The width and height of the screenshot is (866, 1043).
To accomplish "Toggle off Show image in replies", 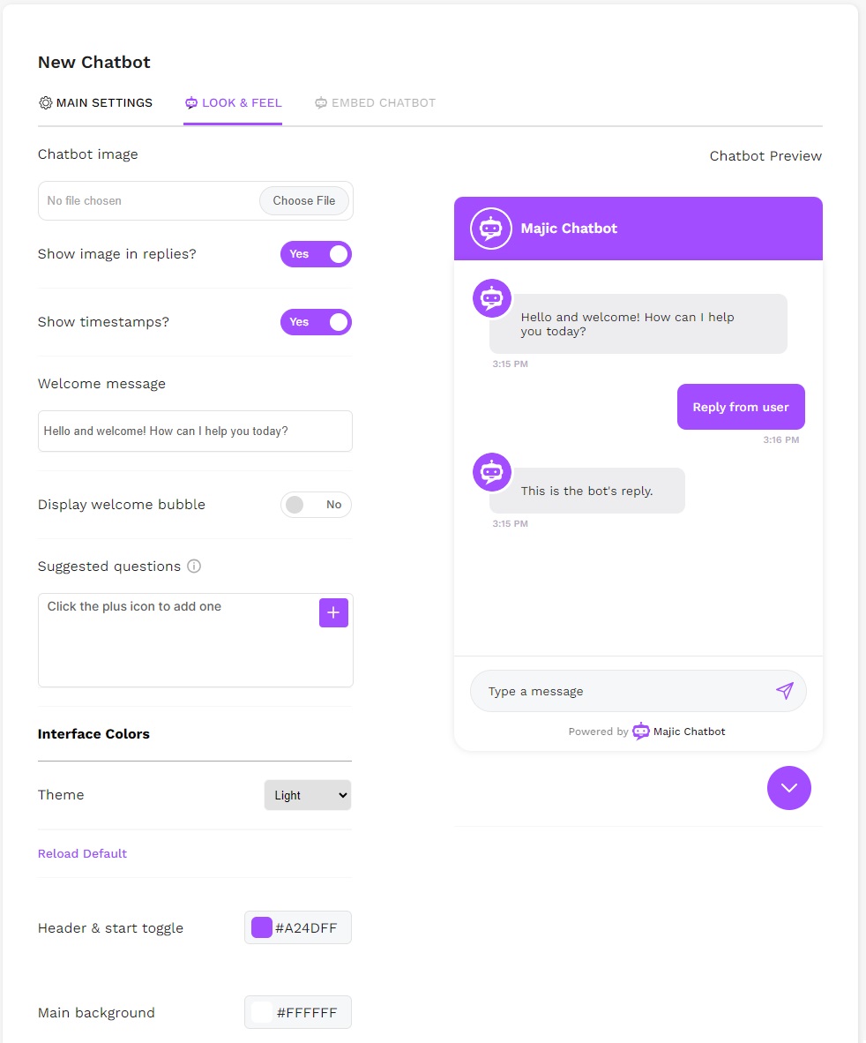I will point(316,254).
